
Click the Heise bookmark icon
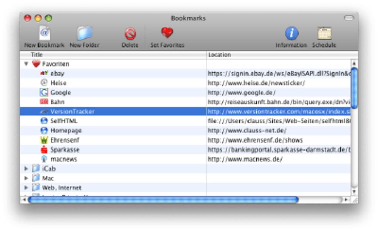tap(44, 83)
